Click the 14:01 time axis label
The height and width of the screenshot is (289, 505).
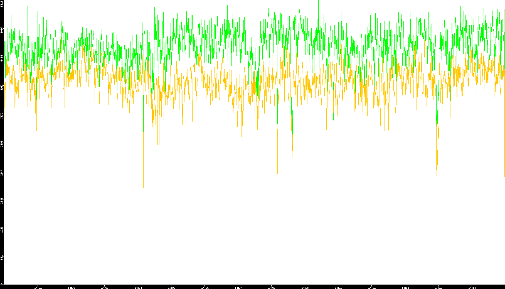(x=38, y=288)
